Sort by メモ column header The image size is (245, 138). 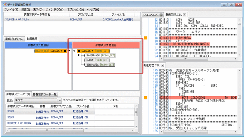coord(115,106)
